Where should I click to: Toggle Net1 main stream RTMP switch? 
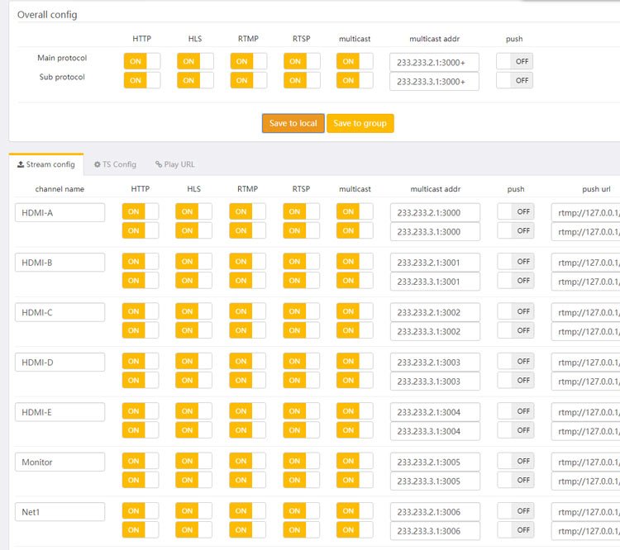(x=247, y=510)
